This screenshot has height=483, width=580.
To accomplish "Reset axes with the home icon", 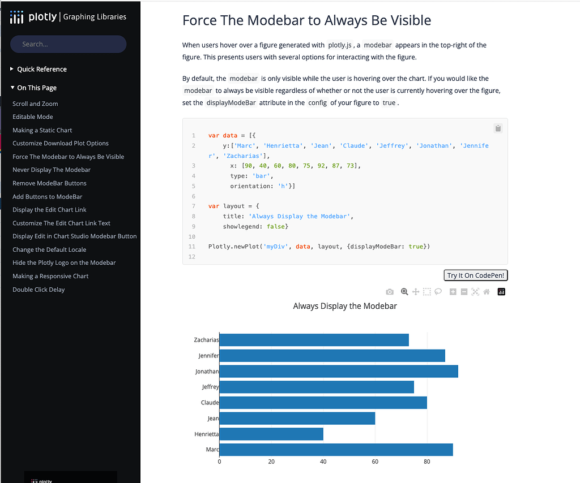I will pos(486,291).
